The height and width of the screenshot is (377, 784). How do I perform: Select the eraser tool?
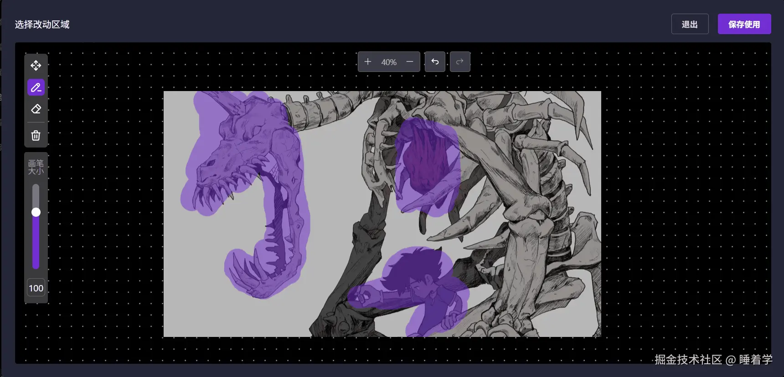[36, 109]
